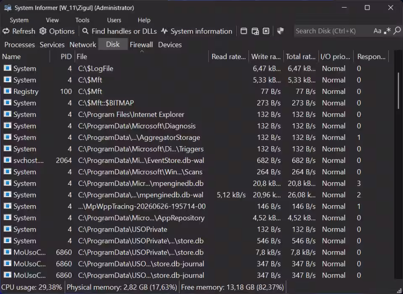Click the process icon in the mpenginedb.db-wal row
This screenshot has width=403, height=294.
[8, 195]
